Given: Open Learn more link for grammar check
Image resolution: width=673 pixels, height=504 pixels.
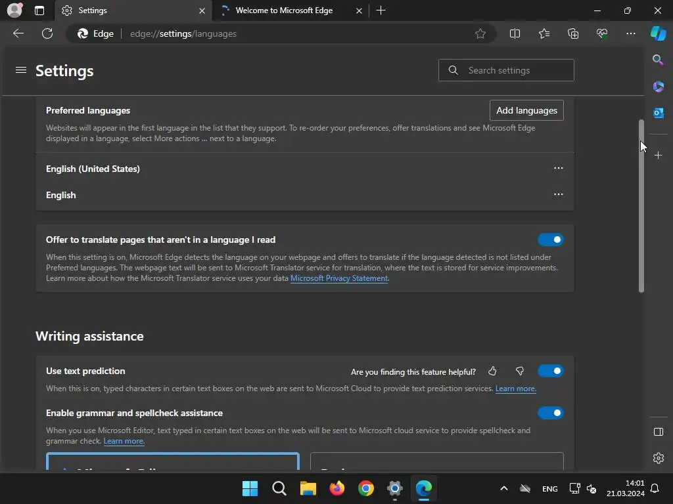Looking at the screenshot, I should 124,440.
